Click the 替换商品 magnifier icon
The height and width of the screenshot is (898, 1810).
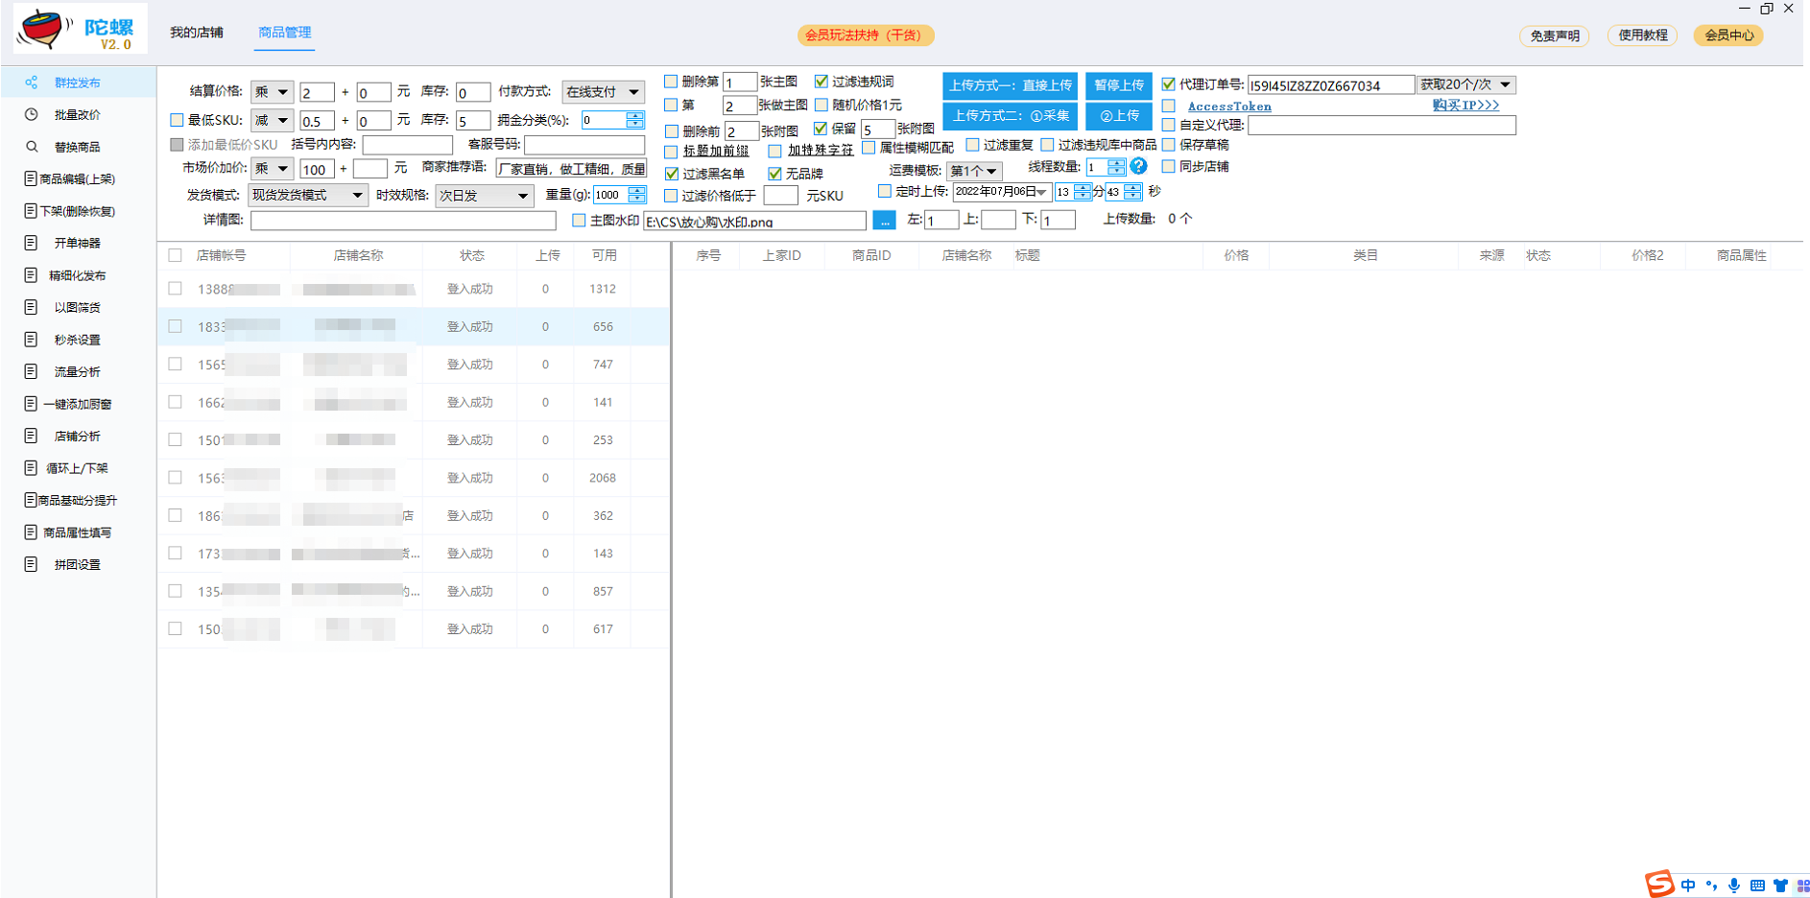point(32,147)
